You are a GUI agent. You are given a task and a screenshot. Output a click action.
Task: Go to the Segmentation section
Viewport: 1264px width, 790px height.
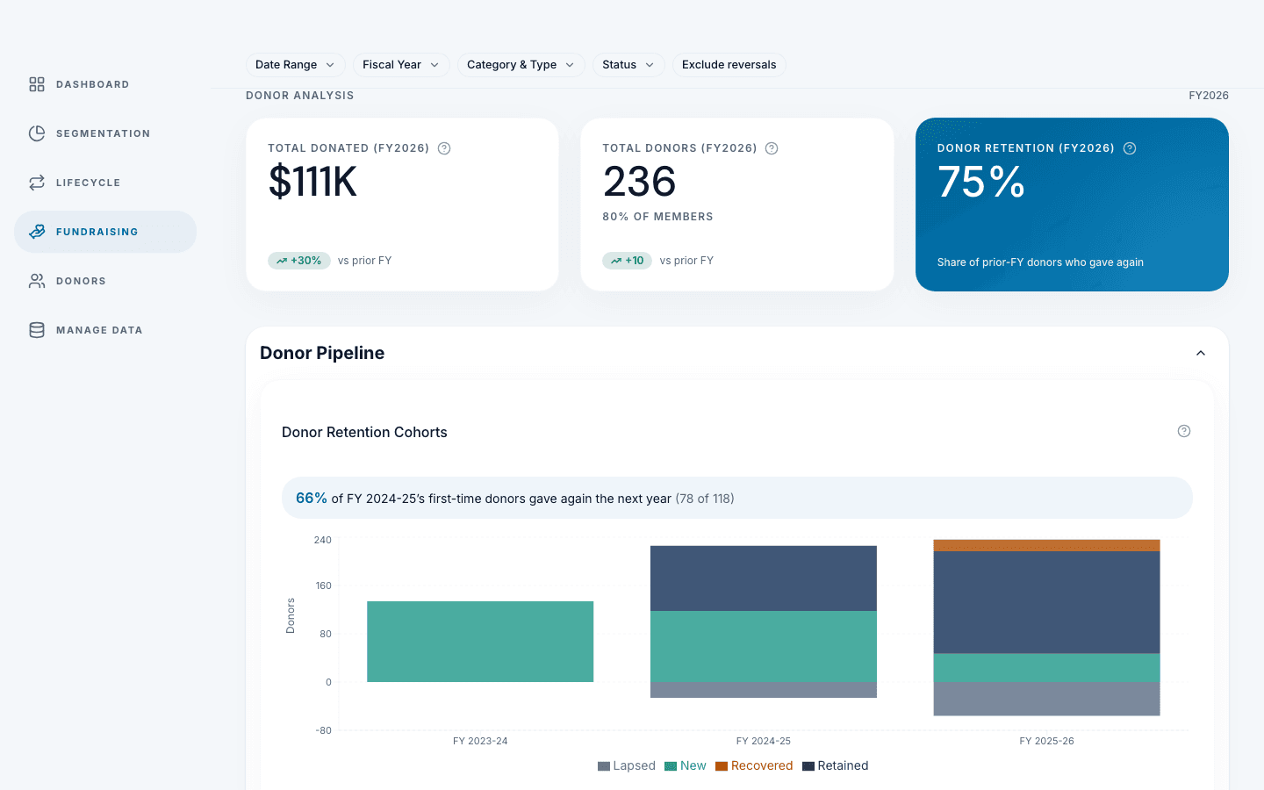[x=105, y=133]
